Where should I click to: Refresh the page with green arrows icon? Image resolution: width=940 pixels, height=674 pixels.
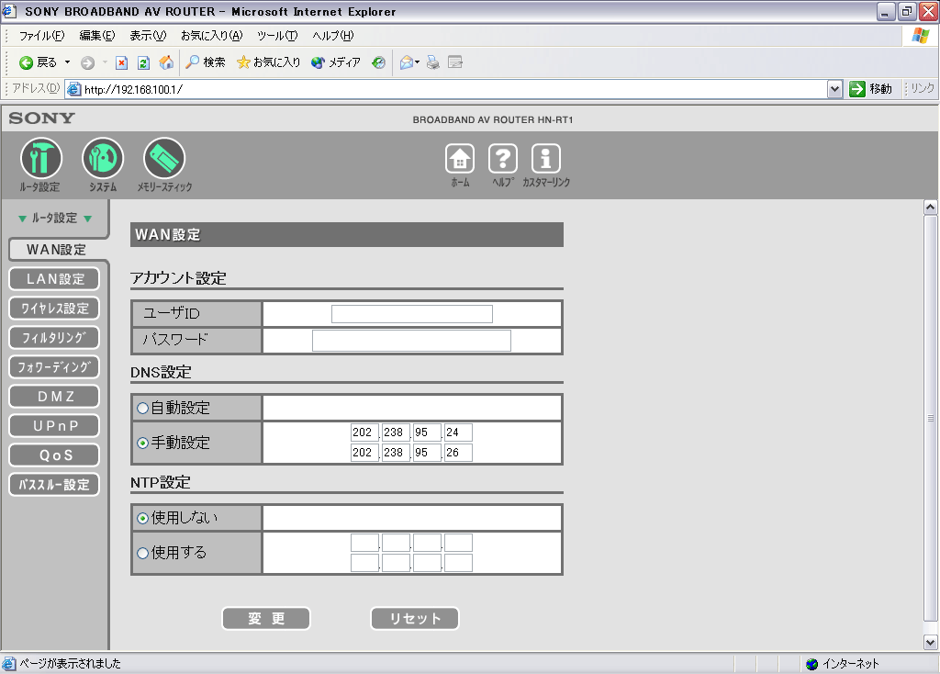pyautogui.click(x=143, y=62)
